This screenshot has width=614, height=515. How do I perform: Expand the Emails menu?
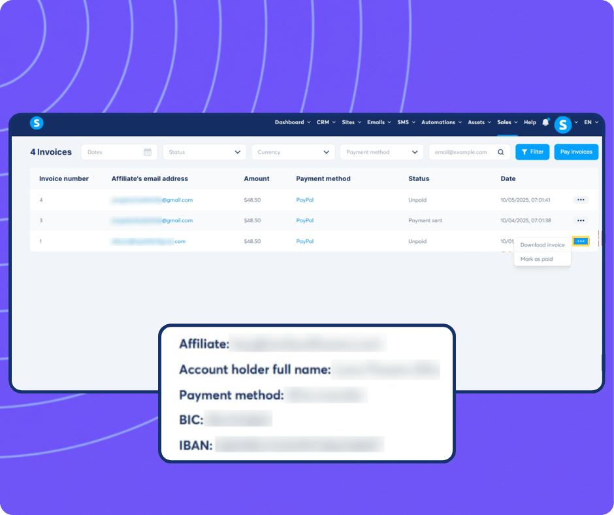pyautogui.click(x=379, y=122)
